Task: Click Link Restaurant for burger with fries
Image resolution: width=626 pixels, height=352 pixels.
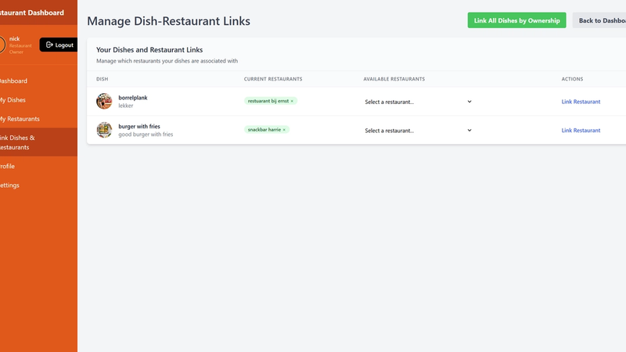Action: point(581,131)
